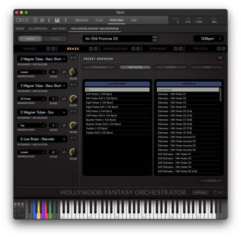Viewport: 241px width, 237px height.
Task: Toggle M S switch of 6 Low Brass slot
Action: click(x=73, y=138)
